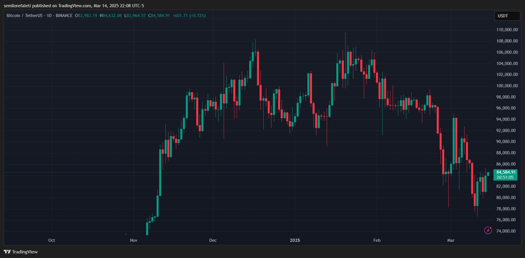This screenshot has height=258, width=525.
Task: Click the 104,000.00 price axis label
Action: coord(507,64)
